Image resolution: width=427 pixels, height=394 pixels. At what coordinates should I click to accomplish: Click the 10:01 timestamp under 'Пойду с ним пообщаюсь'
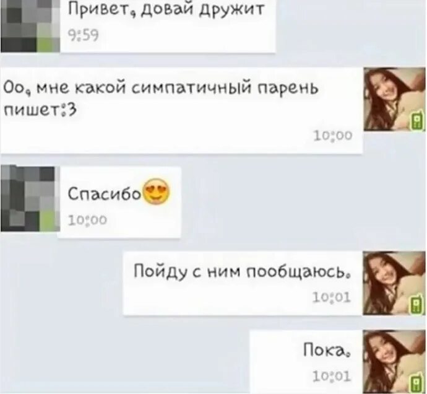tap(332, 297)
